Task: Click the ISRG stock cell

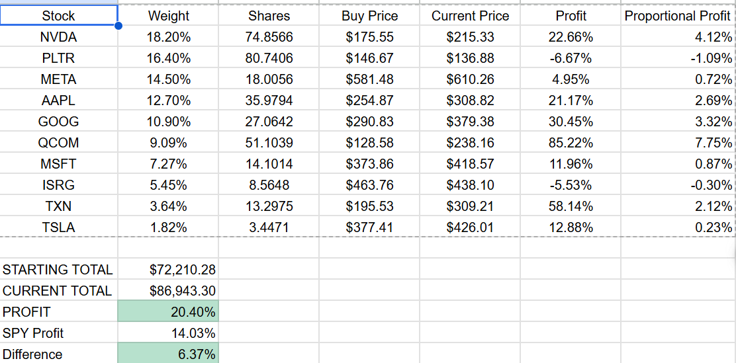Action: point(59,184)
